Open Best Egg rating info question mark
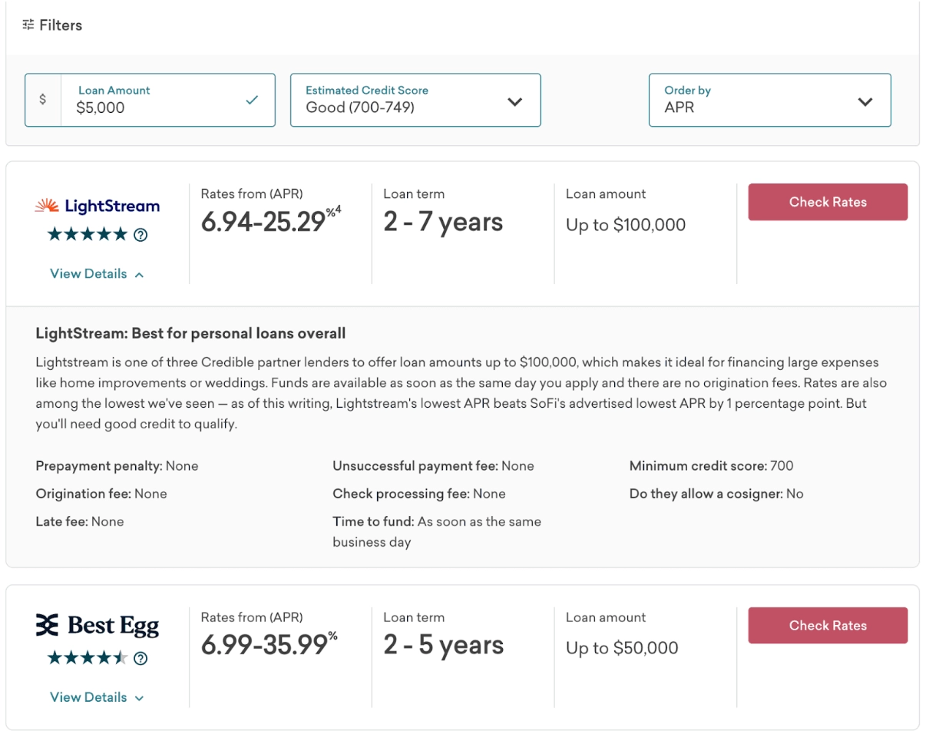 pos(141,658)
